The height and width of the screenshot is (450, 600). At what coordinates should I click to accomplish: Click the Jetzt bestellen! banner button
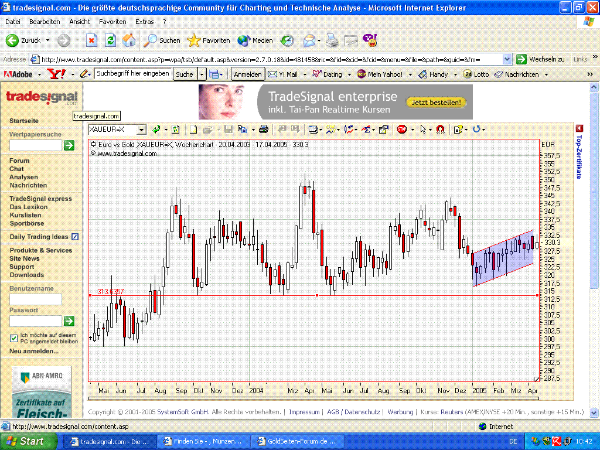coord(436,103)
